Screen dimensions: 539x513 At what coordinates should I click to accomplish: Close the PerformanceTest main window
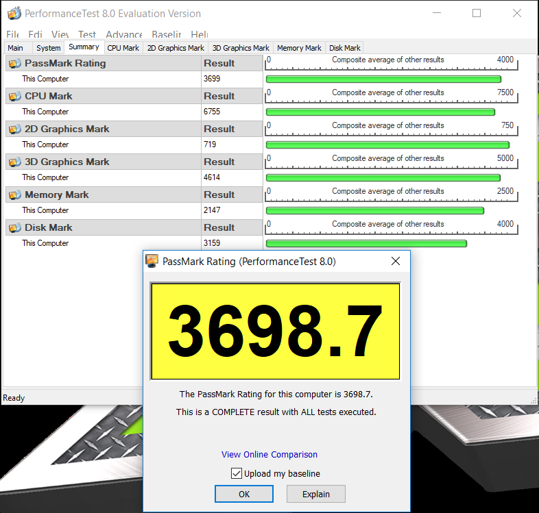click(x=516, y=13)
